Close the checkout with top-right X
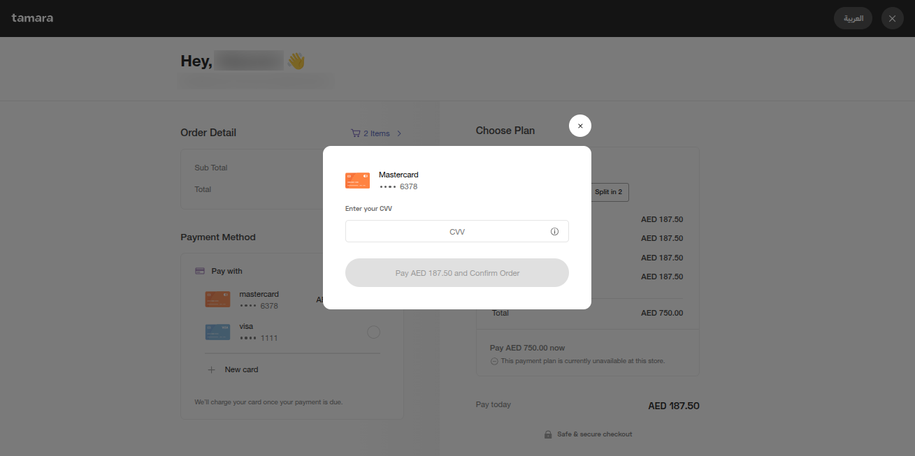The image size is (915, 456). [x=892, y=18]
